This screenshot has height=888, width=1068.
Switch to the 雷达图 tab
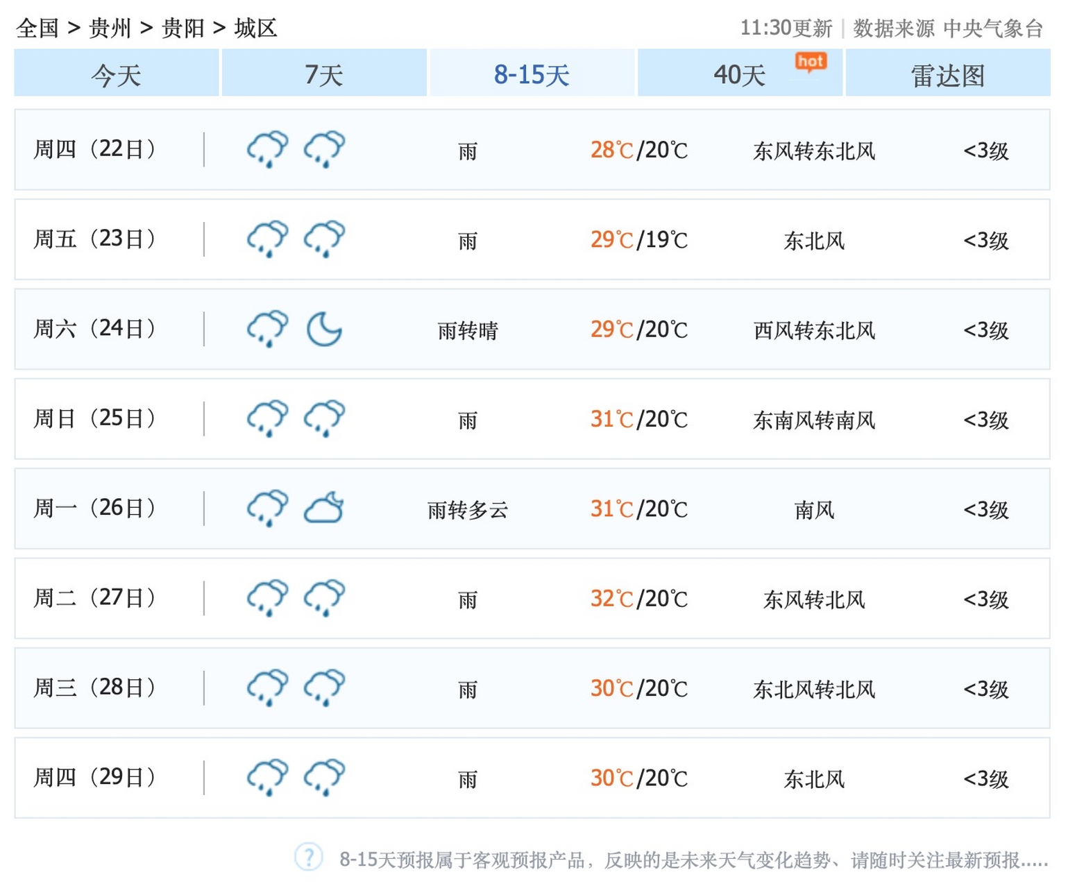[947, 75]
